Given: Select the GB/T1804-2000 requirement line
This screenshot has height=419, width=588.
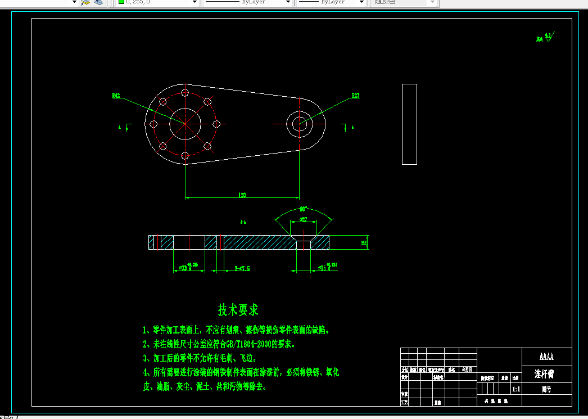Looking at the screenshot, I should (219, 344).
